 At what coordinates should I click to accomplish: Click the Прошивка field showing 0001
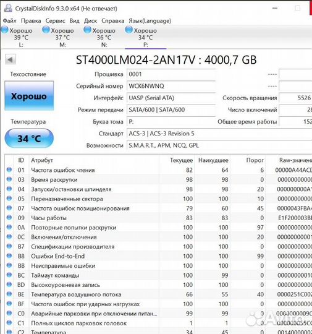[171, 74]
